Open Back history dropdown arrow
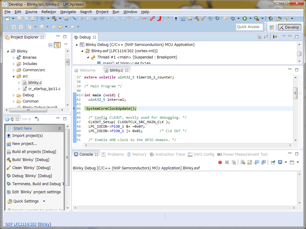The image size is (306, 229). pos(66,27)
